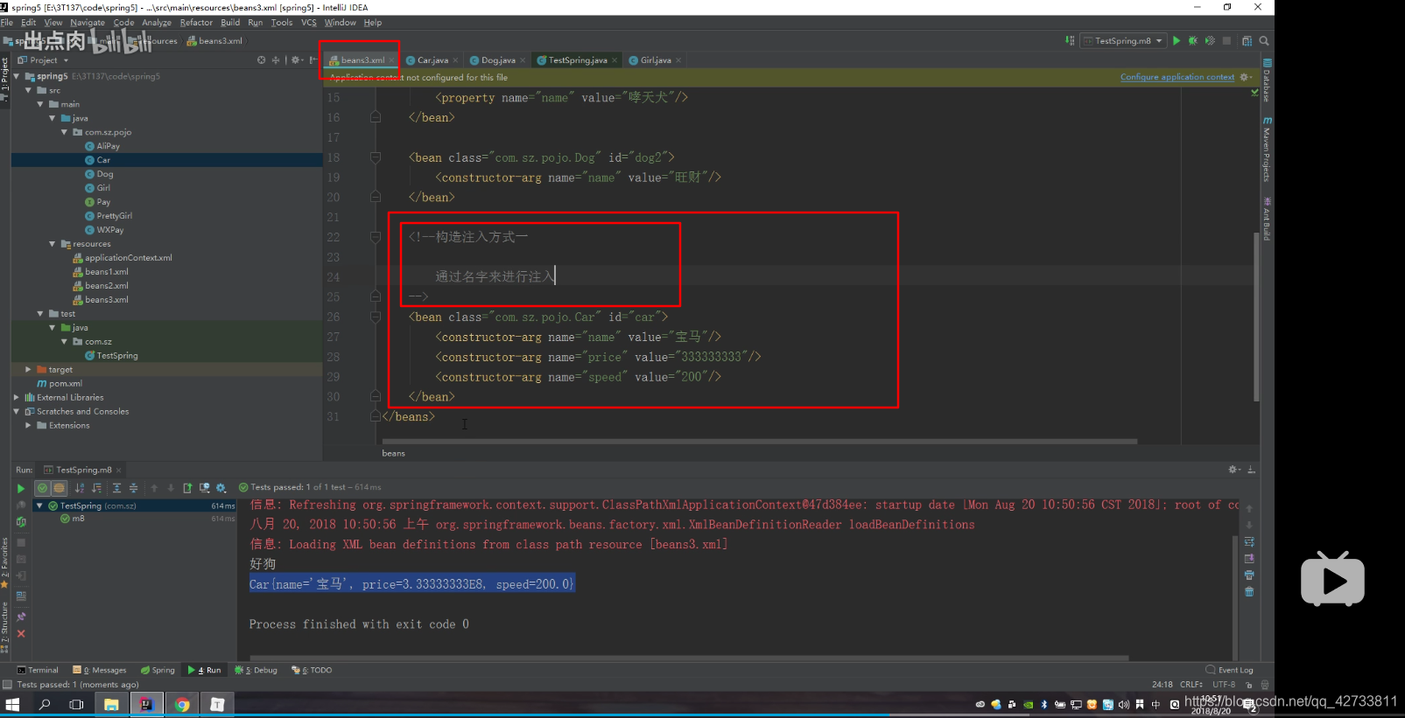Open the Database tool window
Viewport: 1405px width, 718px height.
click(x=1267, y=80)
